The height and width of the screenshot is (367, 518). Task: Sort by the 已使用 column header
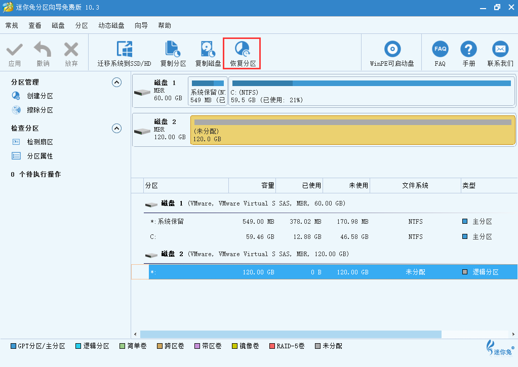click(x=299, y=186)
